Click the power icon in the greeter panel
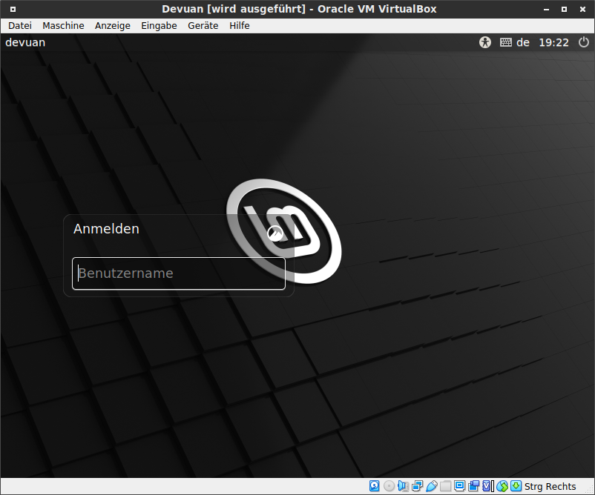595x495 pixels. 584,42
